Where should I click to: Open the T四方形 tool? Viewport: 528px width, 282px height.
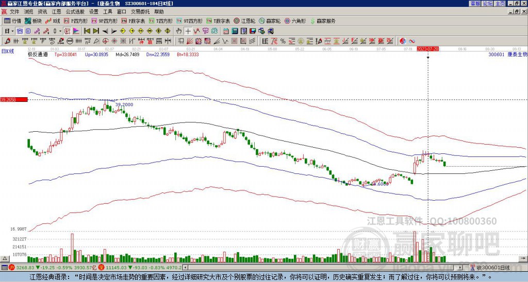161,21
